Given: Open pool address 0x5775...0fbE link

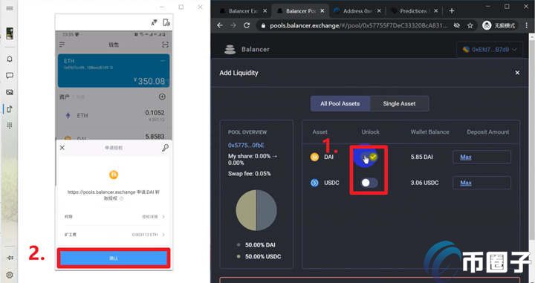Looking at the screenshot, I should pos(246,146).
